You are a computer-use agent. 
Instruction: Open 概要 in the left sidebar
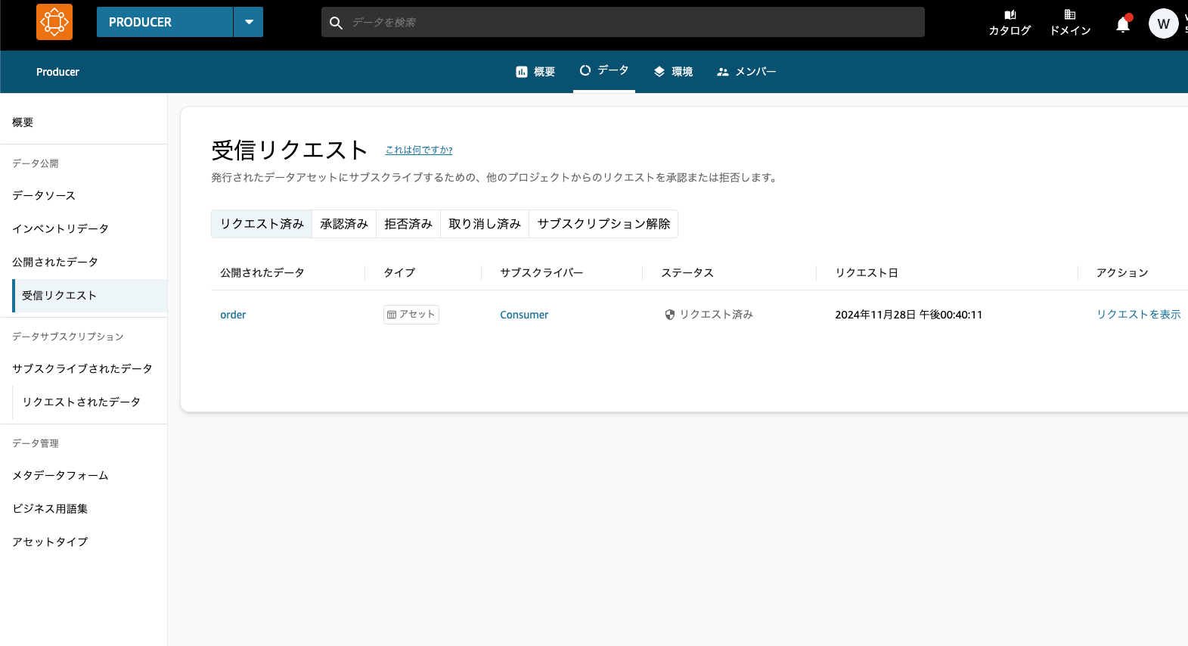[x=23, y=123]
